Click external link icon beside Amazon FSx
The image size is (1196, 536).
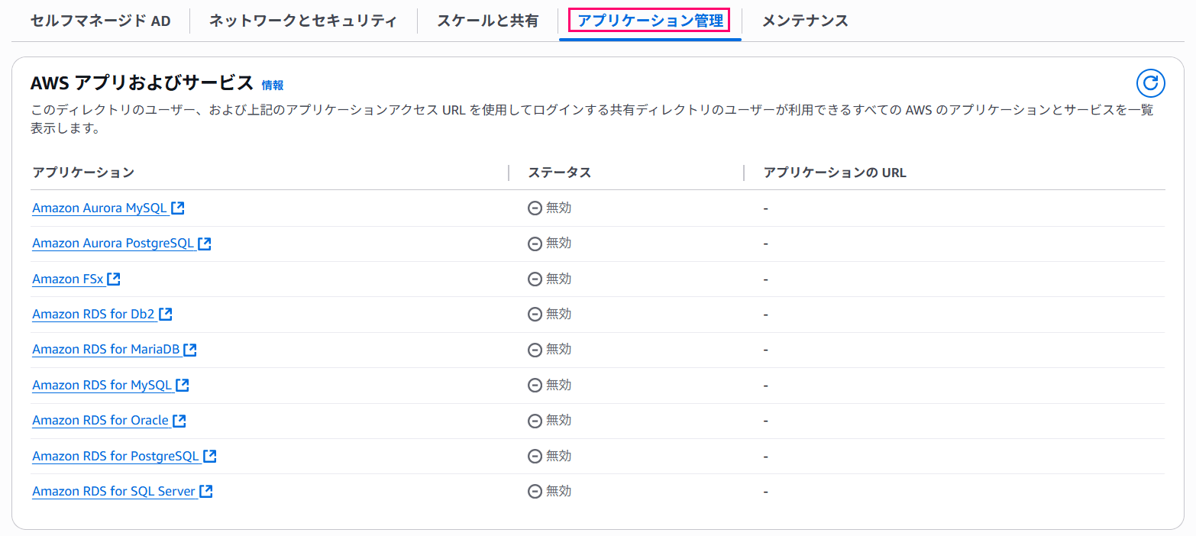(114, 279)
